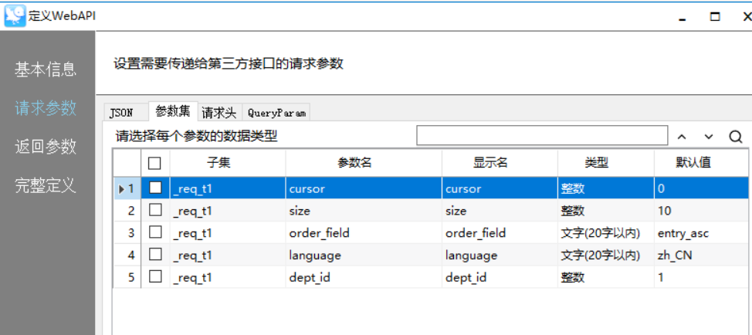Open 完整定义 in sidebar
Viewport: 752px width, 335px height.
click(x=46, y=185)
